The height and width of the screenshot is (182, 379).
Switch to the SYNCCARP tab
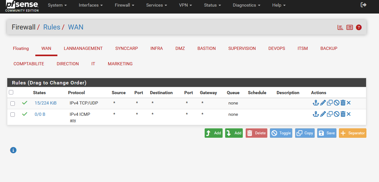(x=126, y=48)
